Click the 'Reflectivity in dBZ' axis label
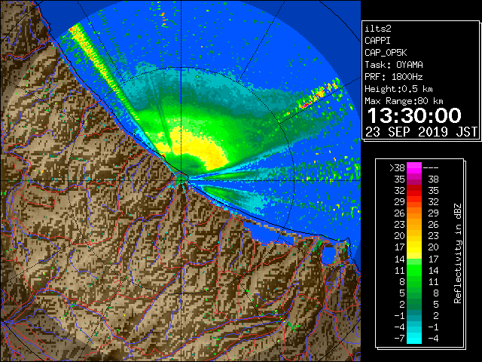This screenshot has height=362, width=482. point(458,253)
